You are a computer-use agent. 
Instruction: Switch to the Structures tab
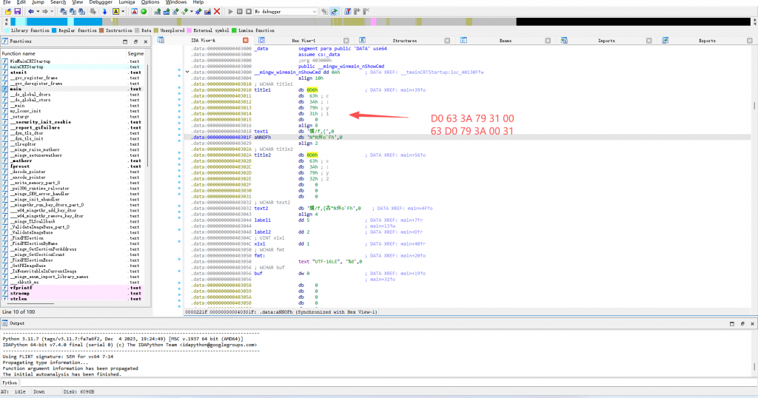pos(404,41)
